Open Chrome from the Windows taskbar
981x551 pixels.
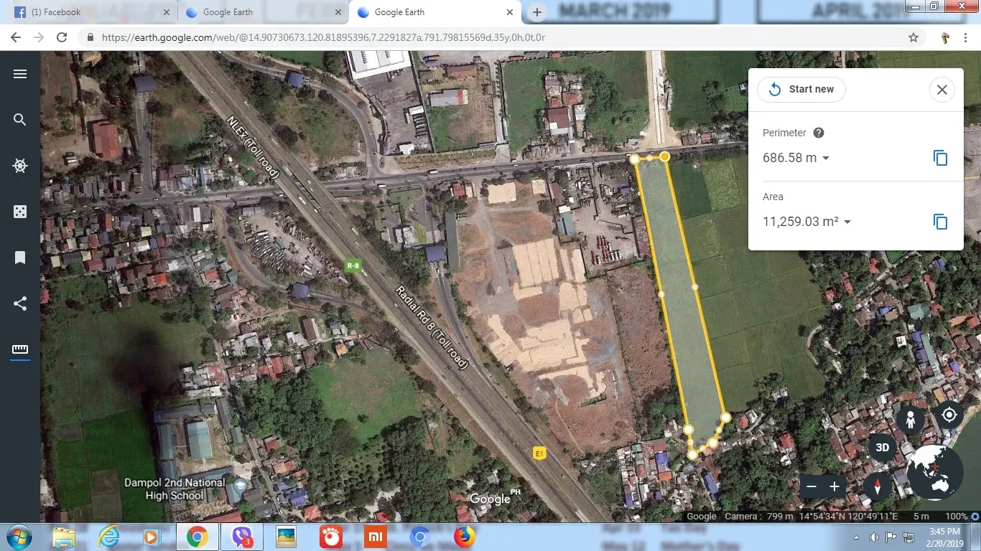click(x=197, y=537)
